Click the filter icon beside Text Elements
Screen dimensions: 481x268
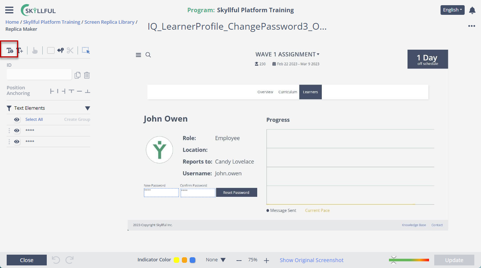pos(9,108)
